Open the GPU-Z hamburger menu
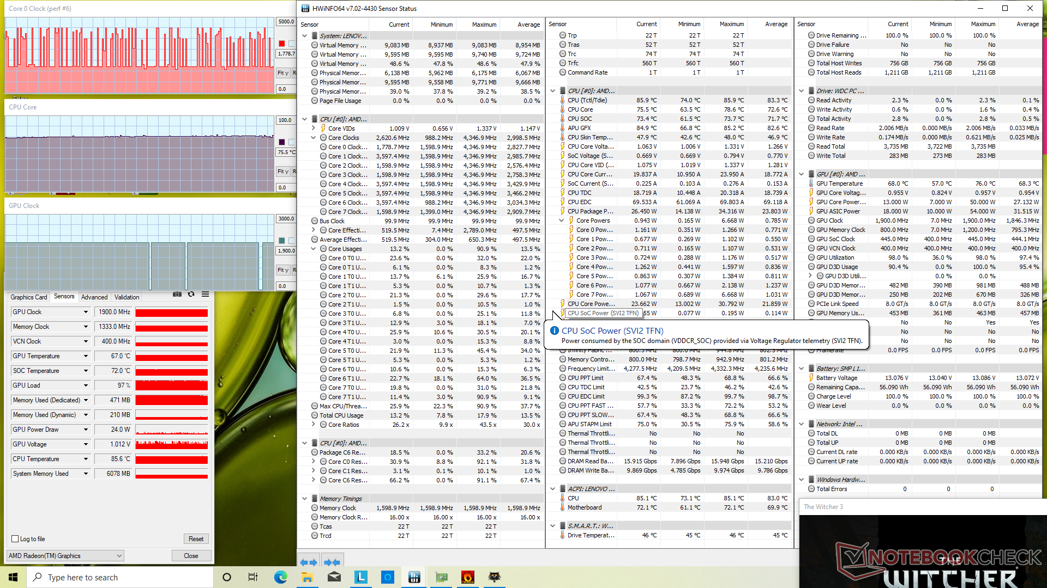1047x588 pixels. 205,295
